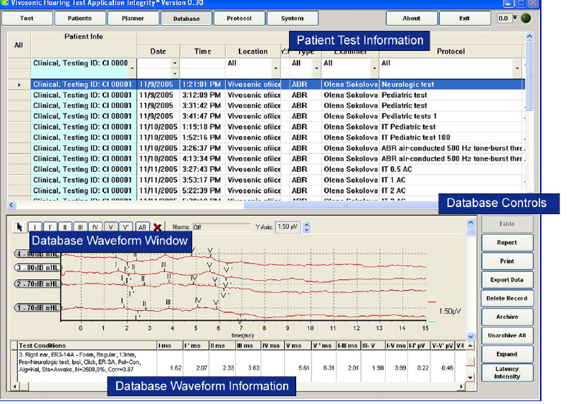Click the Y-Axis value field 1.50 µV

click(x=288, y=227)
